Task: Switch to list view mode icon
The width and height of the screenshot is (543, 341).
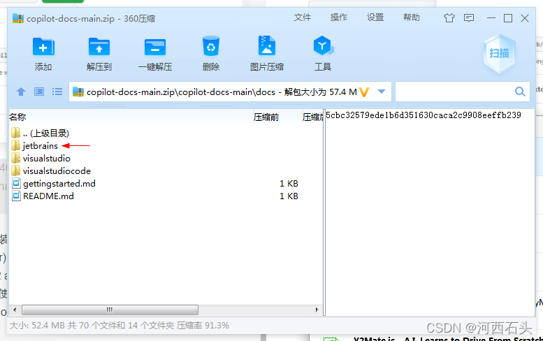Action: (x=57, y=92)
